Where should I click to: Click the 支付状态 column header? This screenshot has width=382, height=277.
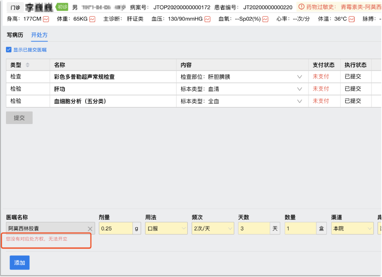[x=324, y=65]
